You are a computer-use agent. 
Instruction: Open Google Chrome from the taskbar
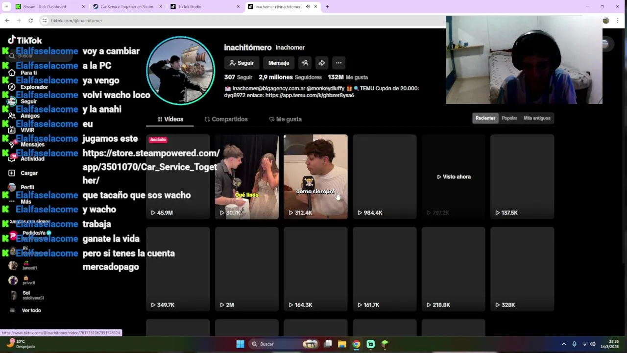(x=356, y=344)
